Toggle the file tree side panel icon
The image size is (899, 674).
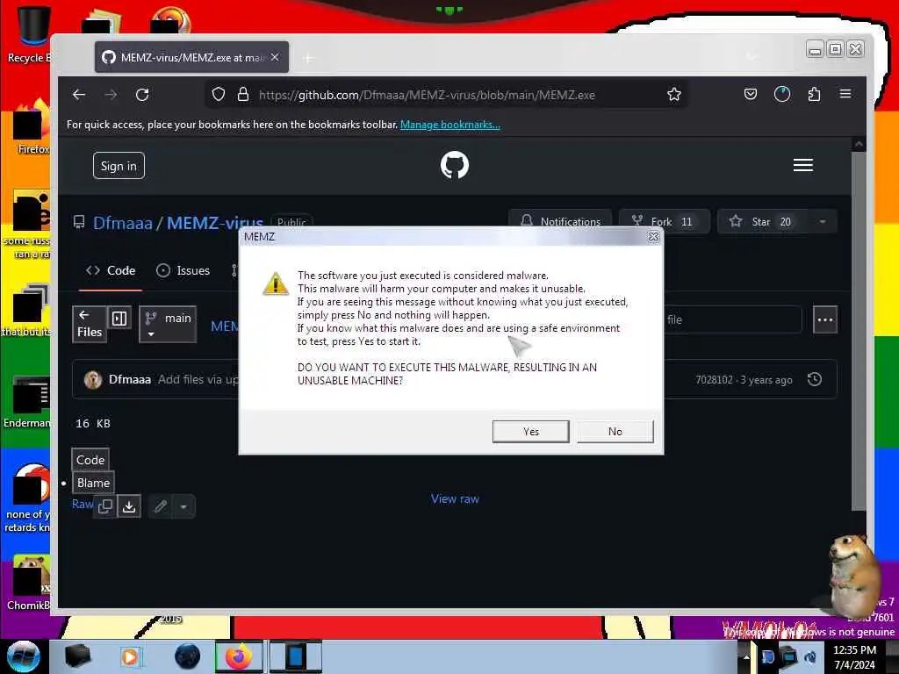pyautogui.click(x=119, y=318)
